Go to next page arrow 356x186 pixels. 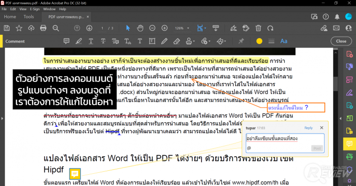point(89,28)
